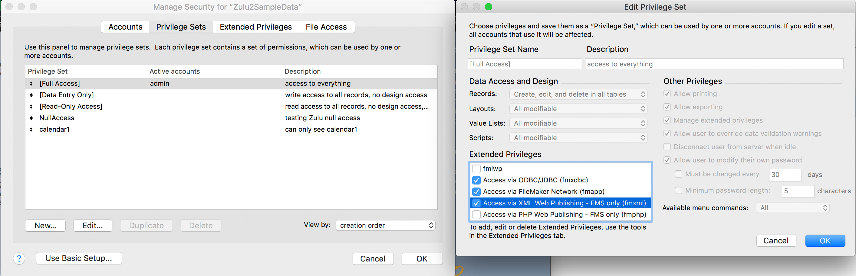Click the Edit... button
Screen dimensions: 856x276
(93, 226)
